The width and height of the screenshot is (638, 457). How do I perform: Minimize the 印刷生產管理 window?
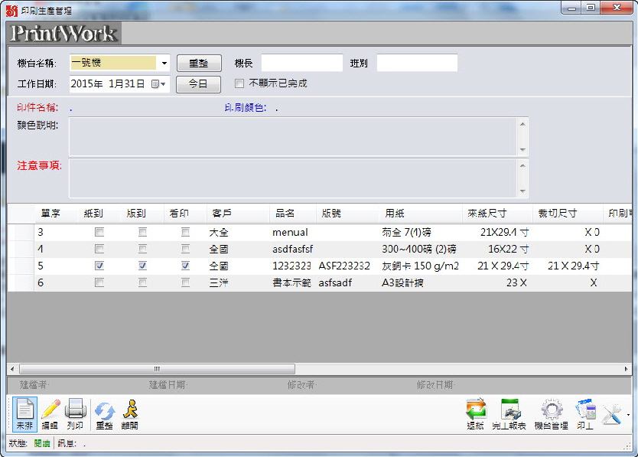571,8
